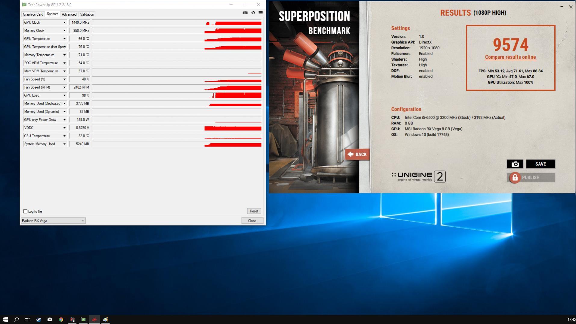Open the Advanced tab
Viewport: 576px width, 324px height.
69,14
